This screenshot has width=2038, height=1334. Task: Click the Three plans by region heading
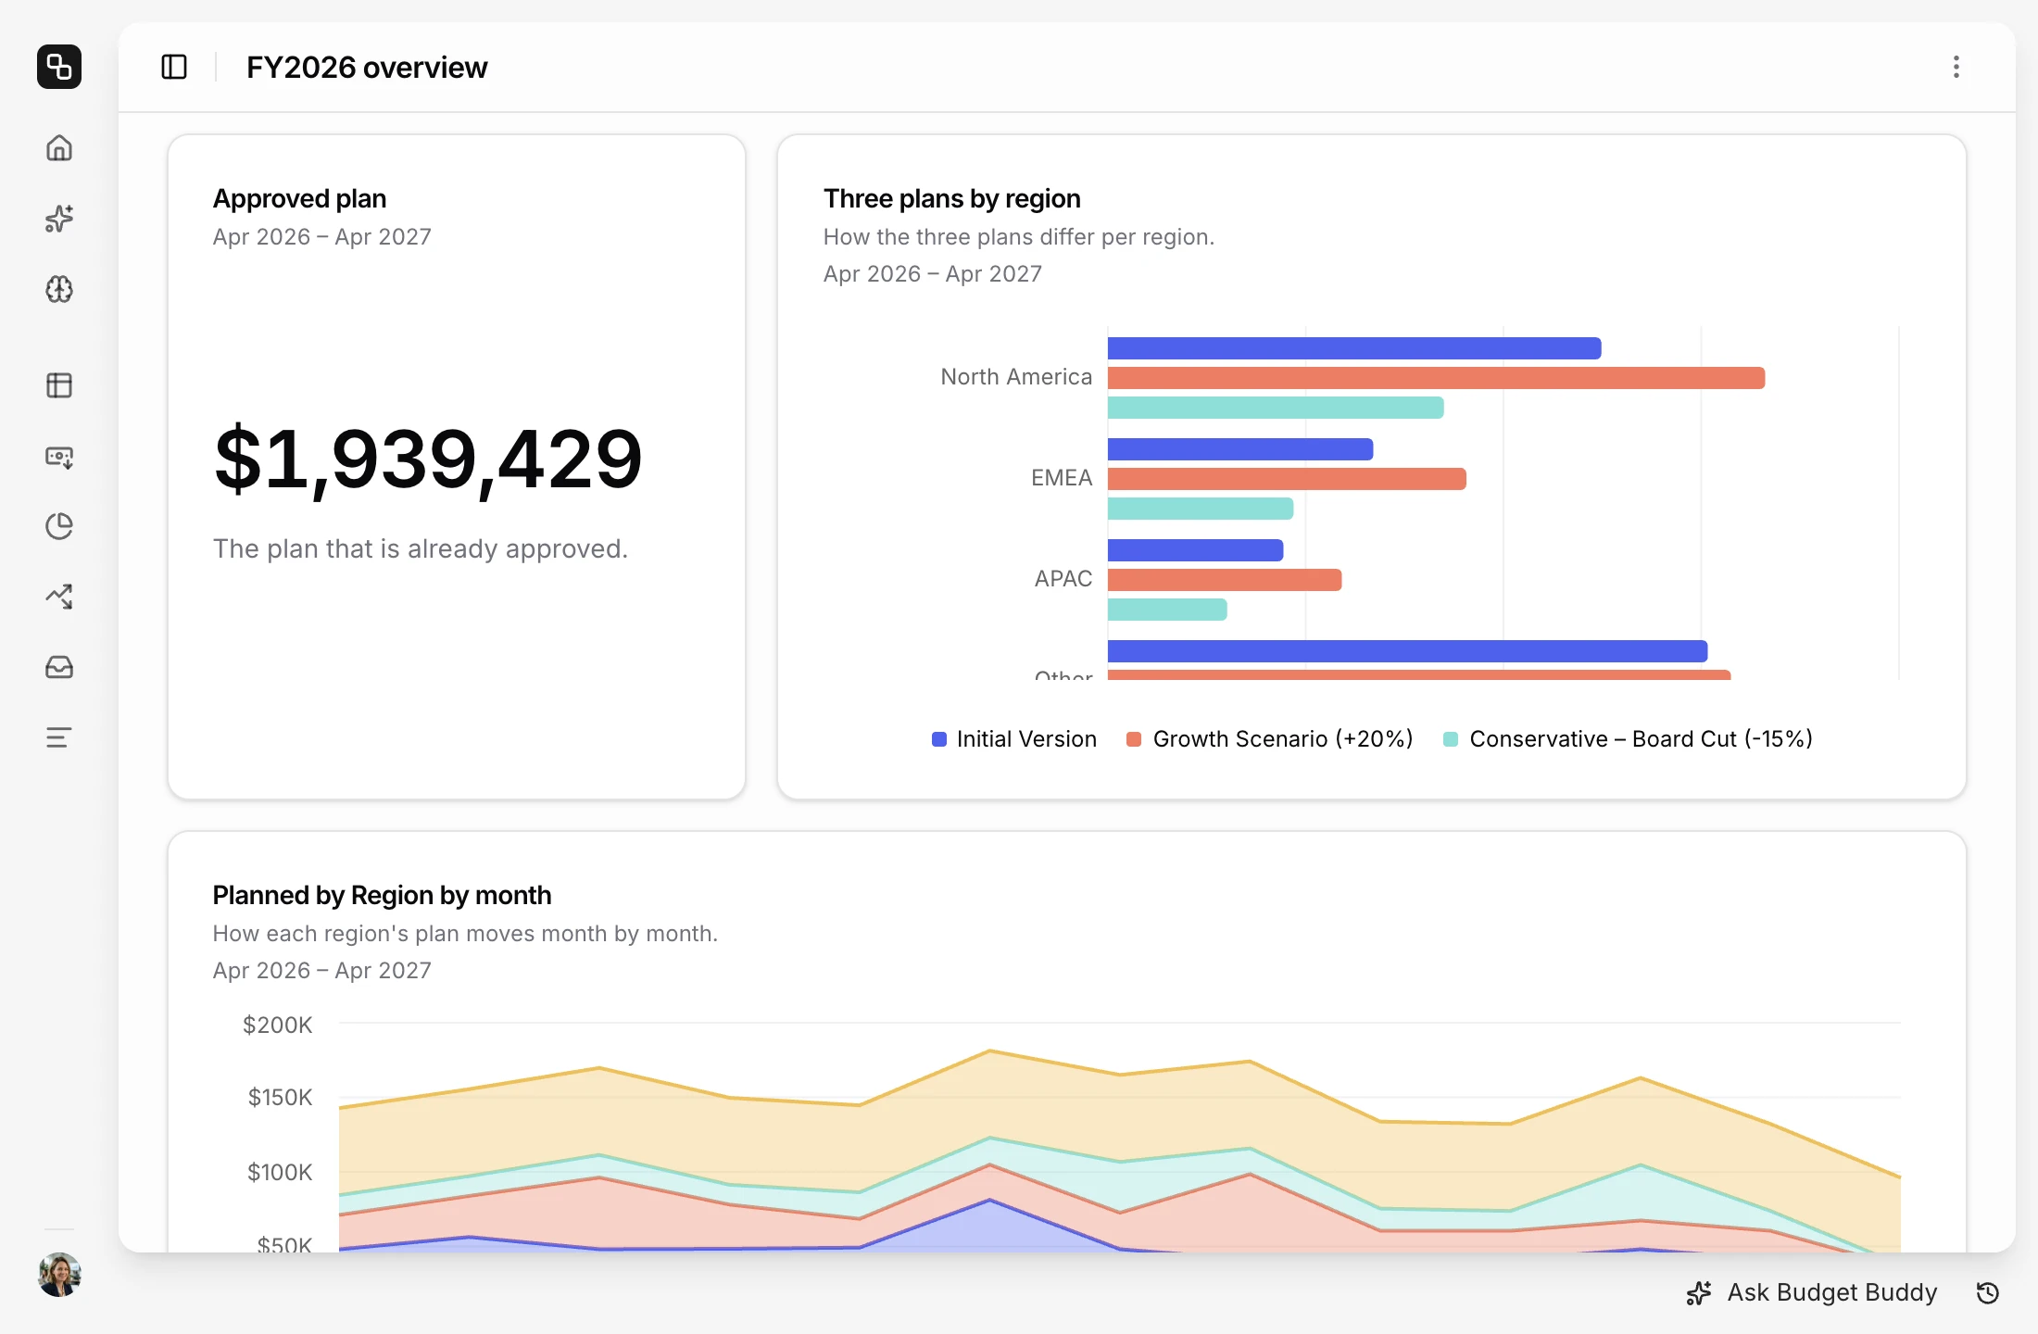[x=952, y=198]
